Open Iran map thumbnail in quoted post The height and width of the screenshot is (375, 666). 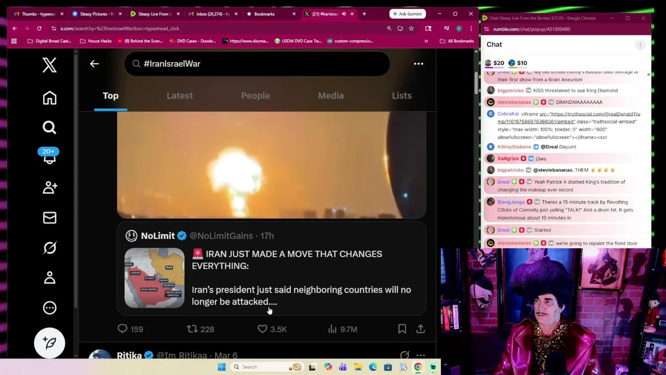154,278
